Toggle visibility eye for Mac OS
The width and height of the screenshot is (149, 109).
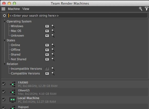tap(47, 31)
